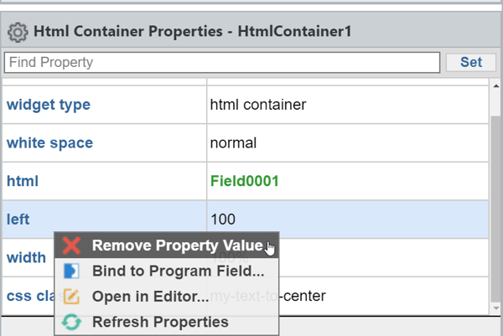
Task: Focus the Find Property search box
Action: (222, 63)
